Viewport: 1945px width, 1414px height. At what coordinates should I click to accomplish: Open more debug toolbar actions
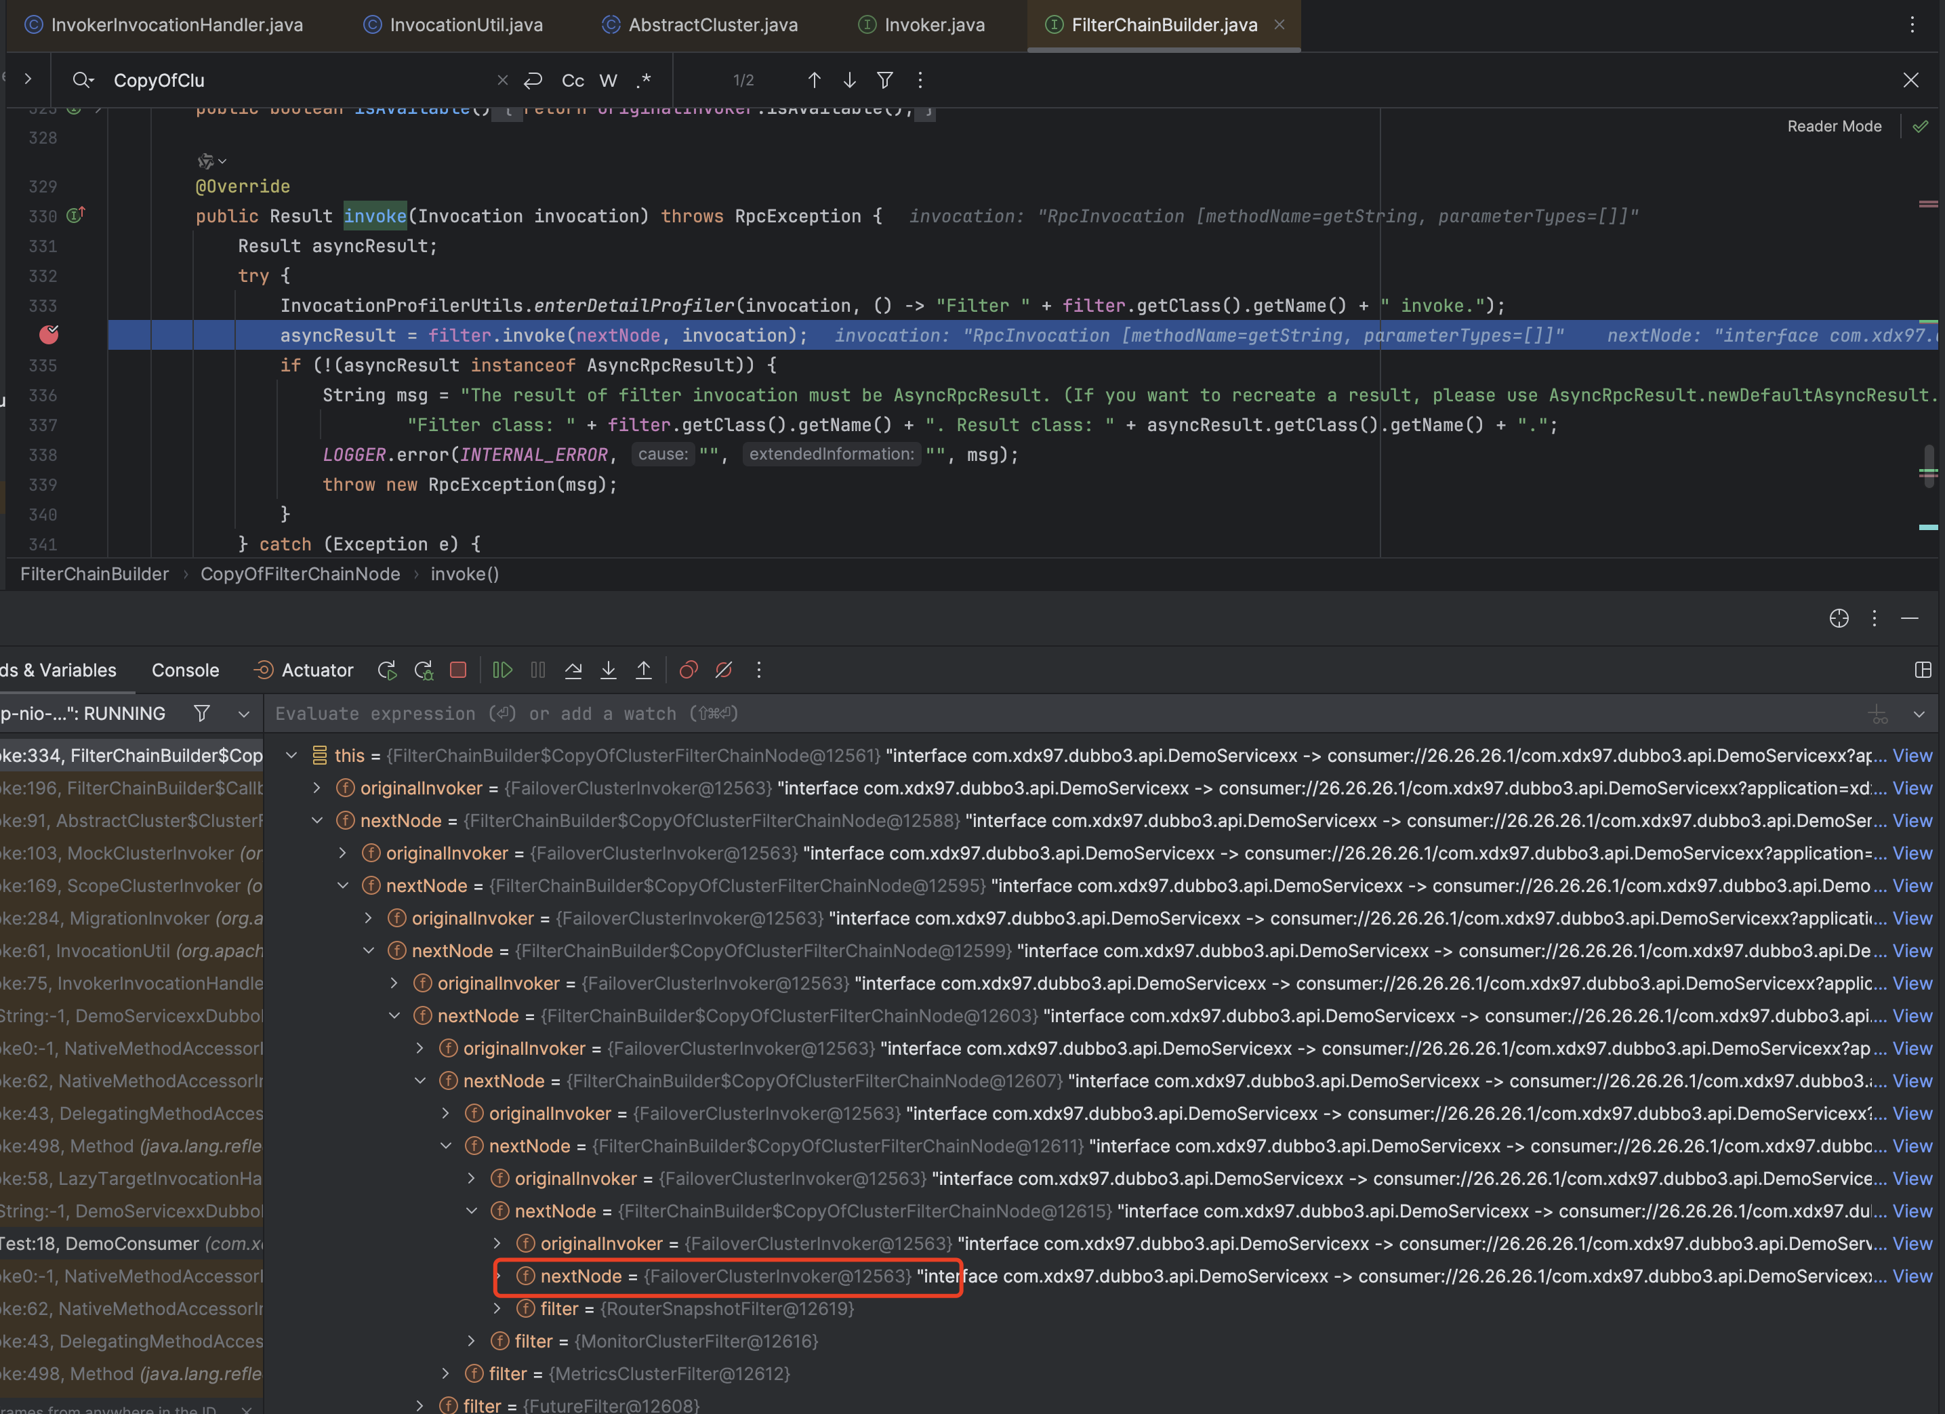[759, 670]
